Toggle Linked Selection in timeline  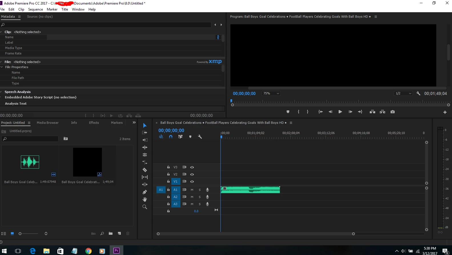180,137
